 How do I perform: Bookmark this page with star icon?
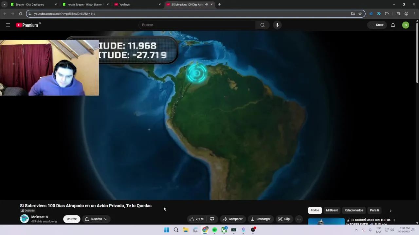coord(360,14)
